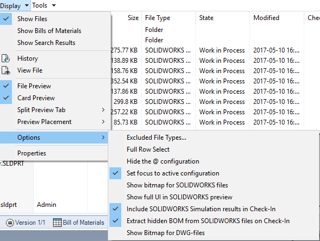
Task: Click the View File eye-document icon
Action: (6, 70)
